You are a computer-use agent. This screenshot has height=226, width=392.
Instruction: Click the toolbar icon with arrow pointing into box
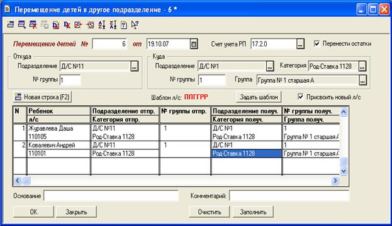90,24
